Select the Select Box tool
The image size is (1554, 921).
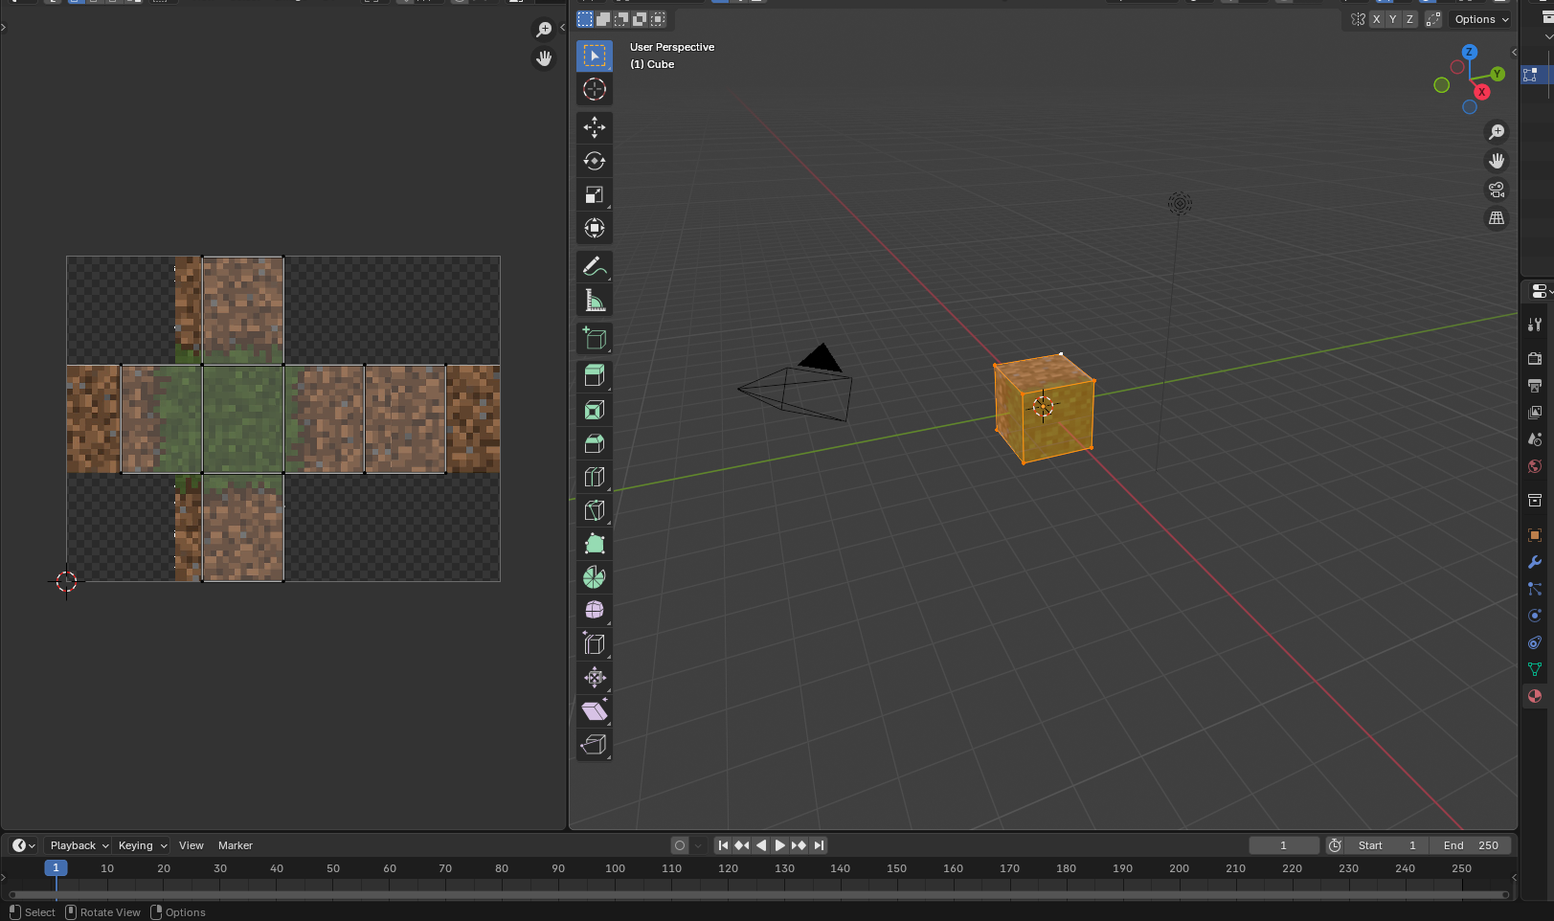595,56
